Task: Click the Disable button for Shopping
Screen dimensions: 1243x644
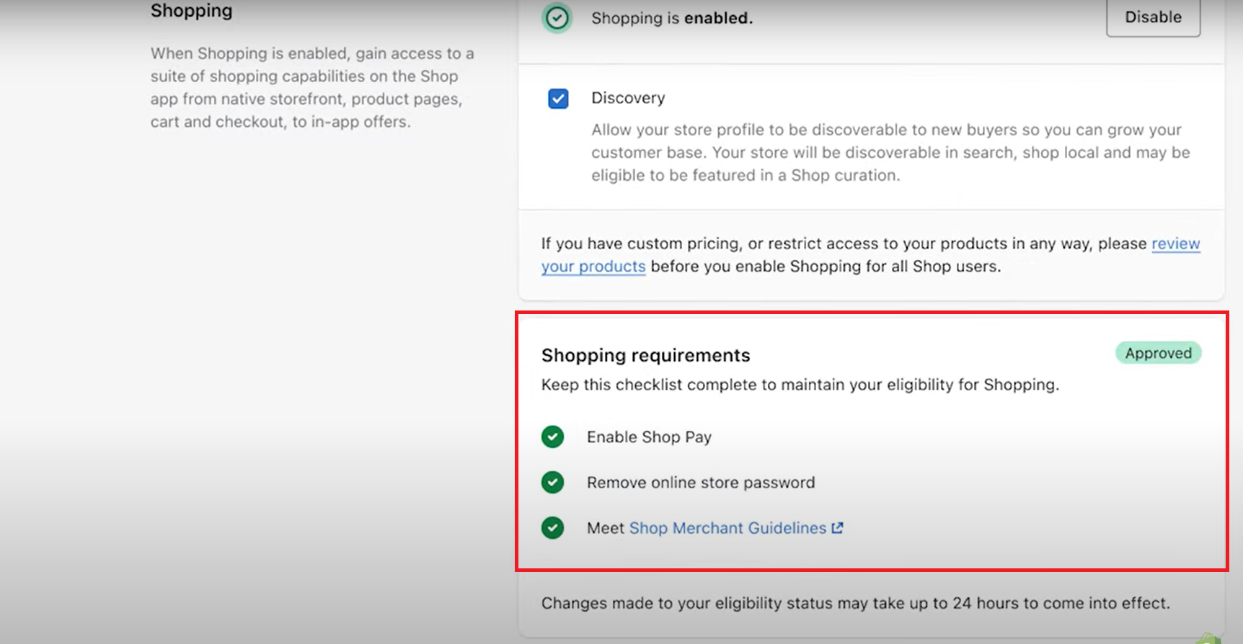Action: pos(1153,17)
